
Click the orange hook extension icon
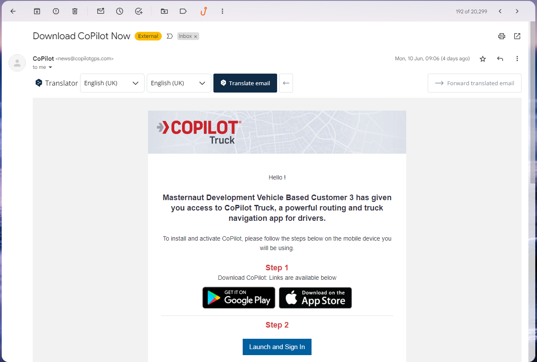[204, 11]
